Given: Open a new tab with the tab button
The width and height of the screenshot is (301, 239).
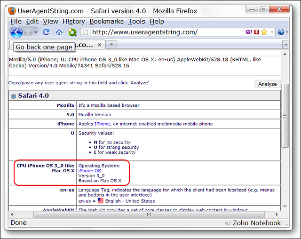Looking at the screenshot, I should point(111,44).
